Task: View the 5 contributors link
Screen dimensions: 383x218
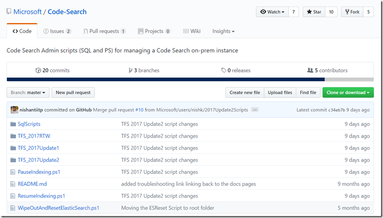Action: click(327, 71)
